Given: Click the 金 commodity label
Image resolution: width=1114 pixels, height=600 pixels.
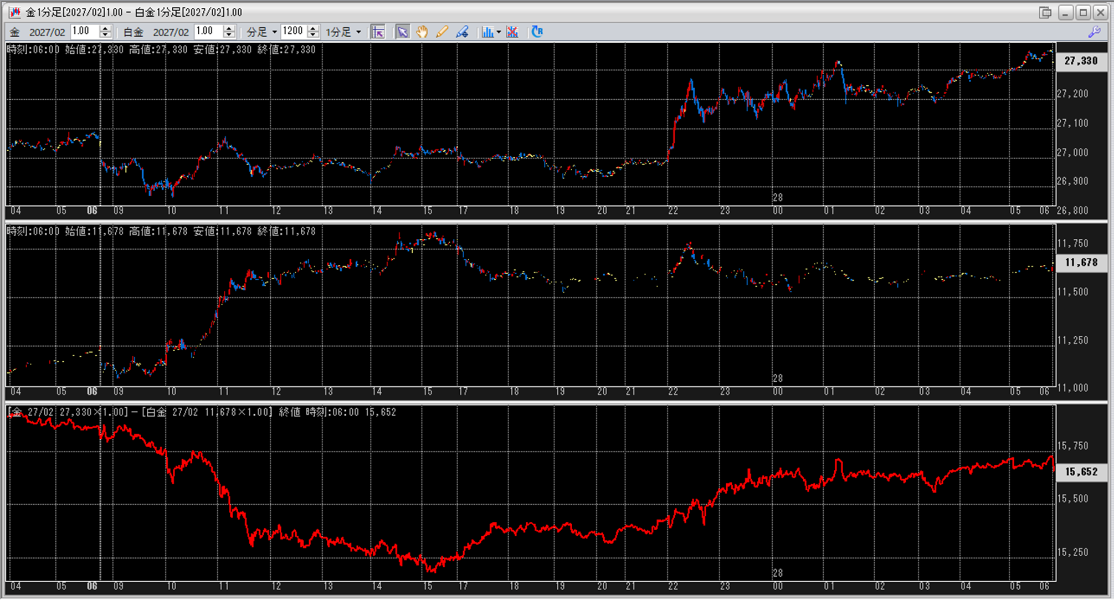Looking at the screenshot, I should coord(15,32).
